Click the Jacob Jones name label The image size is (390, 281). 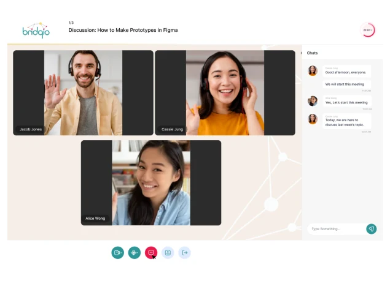(x=31, y=129)
